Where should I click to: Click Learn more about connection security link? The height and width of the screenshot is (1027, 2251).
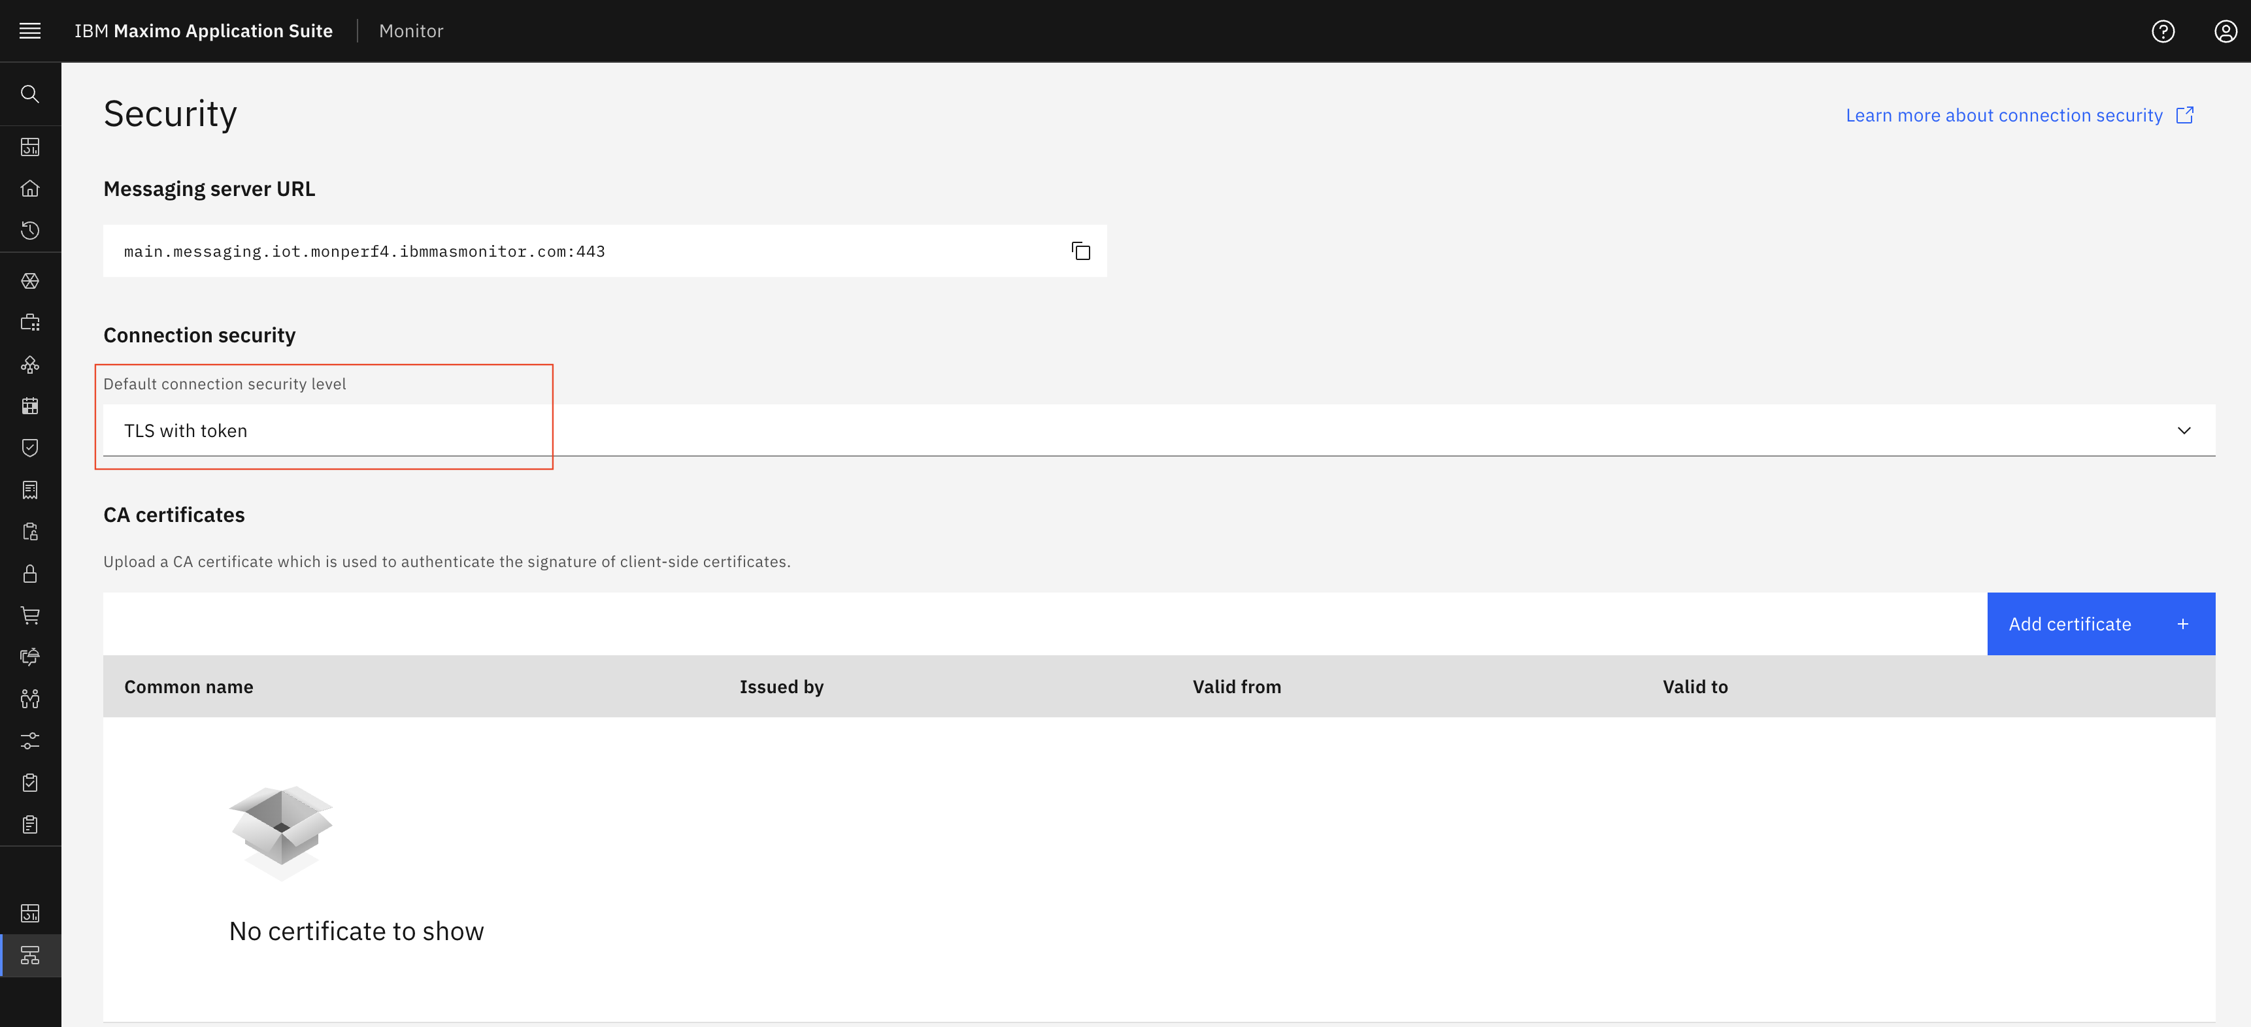click(x=2004, y=115)
